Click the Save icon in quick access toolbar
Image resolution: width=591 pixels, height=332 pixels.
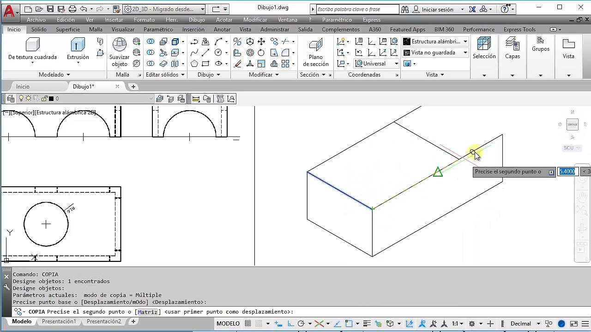tap(50, 9)
